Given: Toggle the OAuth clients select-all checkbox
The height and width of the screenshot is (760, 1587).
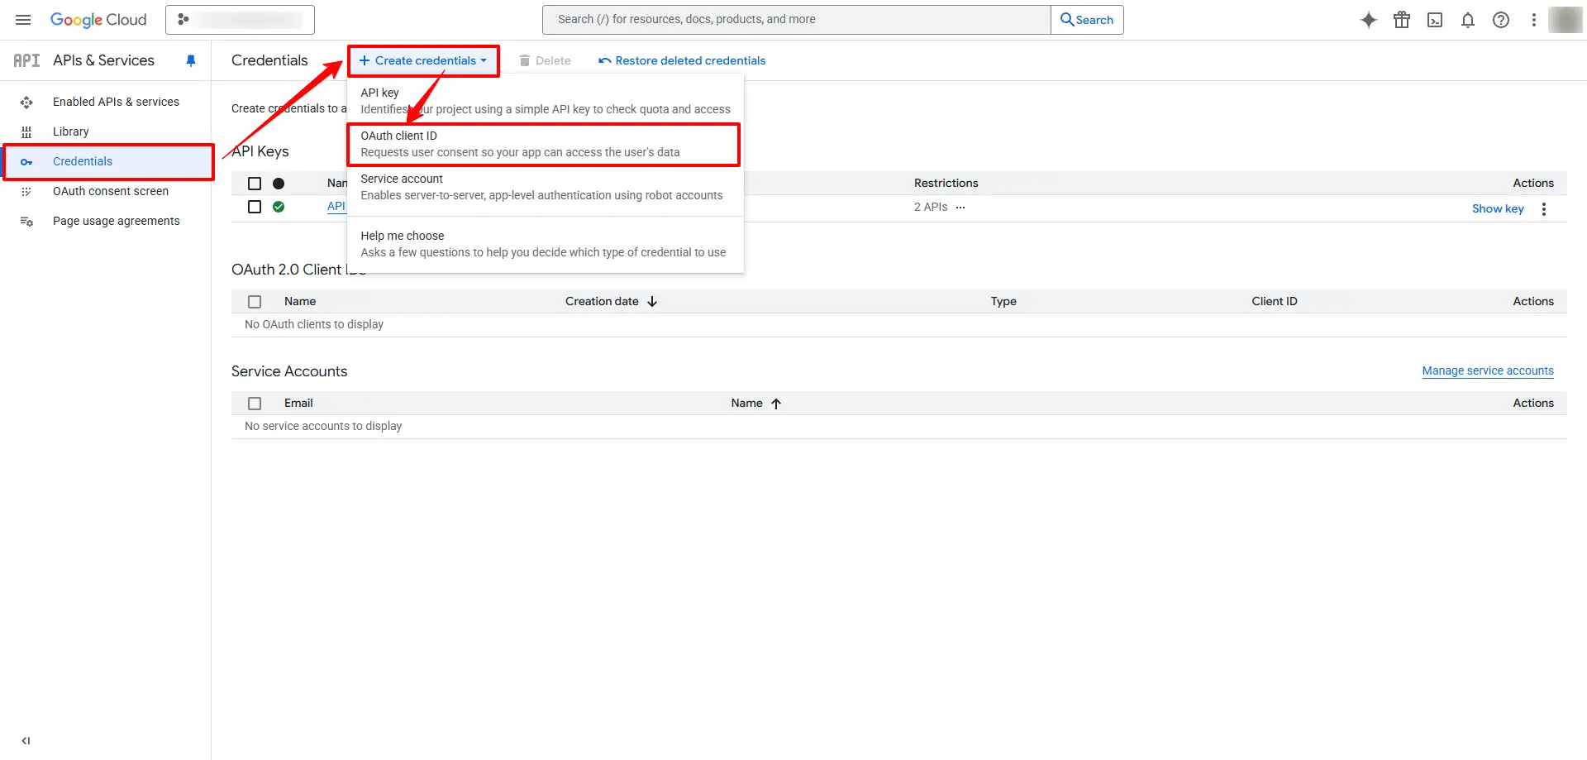Looking at the screenshot, I should (x=255, y=302).
